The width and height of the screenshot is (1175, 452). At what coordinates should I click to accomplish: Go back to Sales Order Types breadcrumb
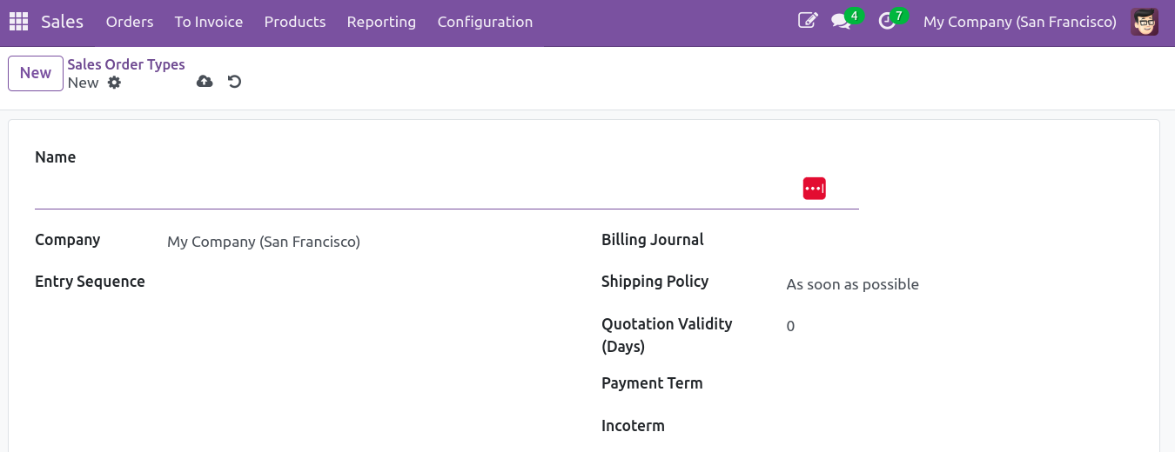(x=126, y=64)
